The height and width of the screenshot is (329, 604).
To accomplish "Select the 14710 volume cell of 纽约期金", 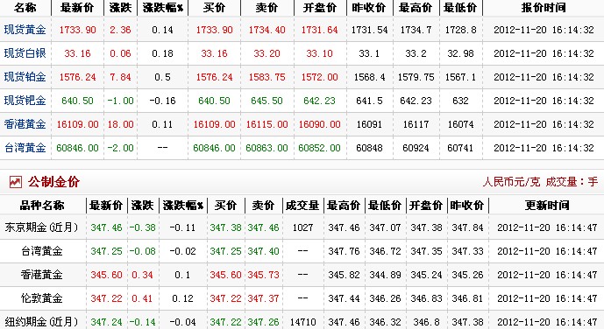I will (302, 322).
